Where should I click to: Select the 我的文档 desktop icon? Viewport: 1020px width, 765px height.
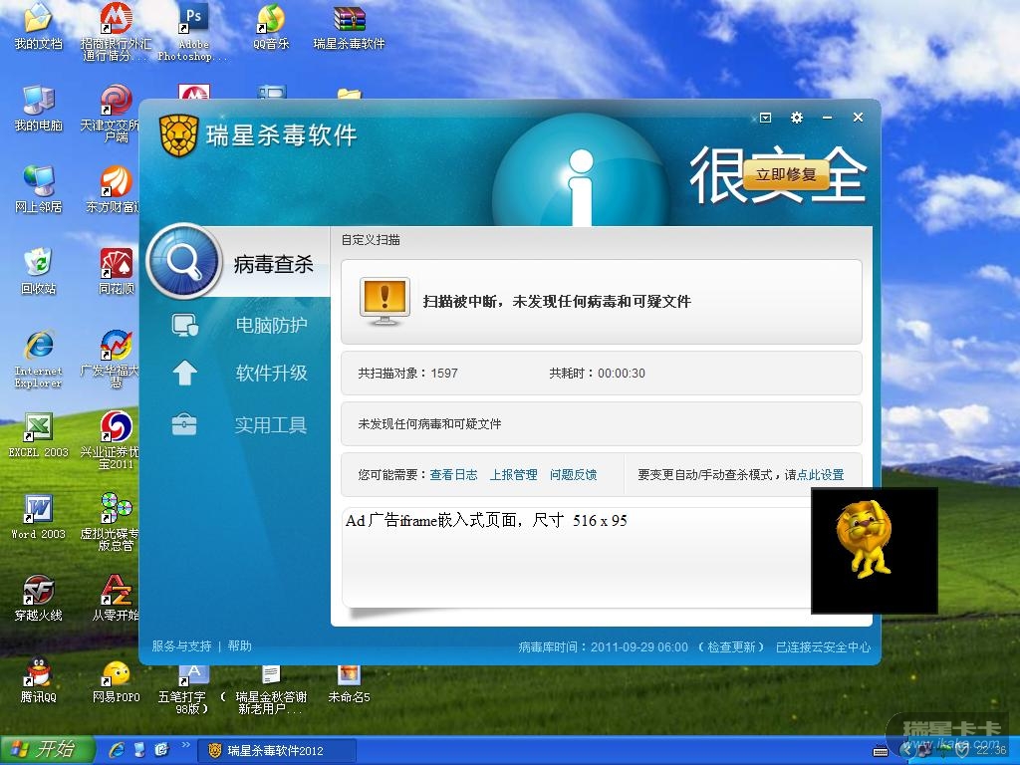pos(38,26)
